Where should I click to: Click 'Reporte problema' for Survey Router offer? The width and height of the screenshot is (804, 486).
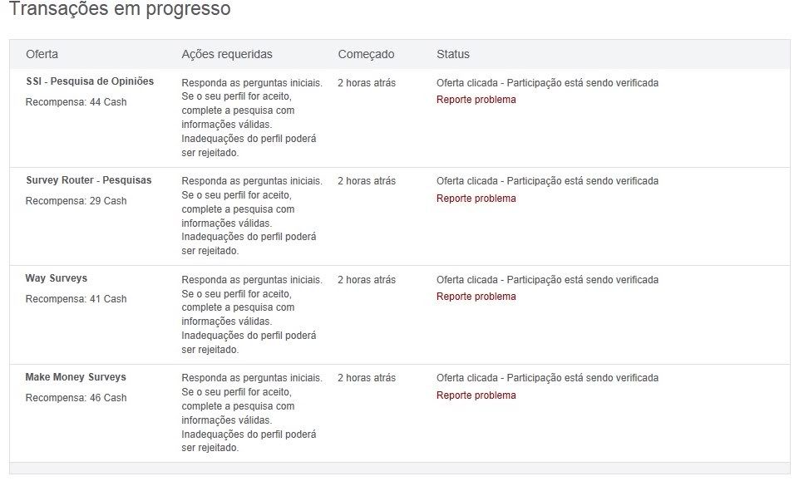[476, 199]
